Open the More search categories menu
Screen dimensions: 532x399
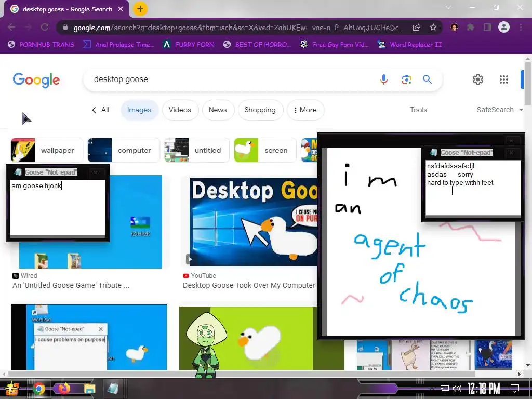305,110
